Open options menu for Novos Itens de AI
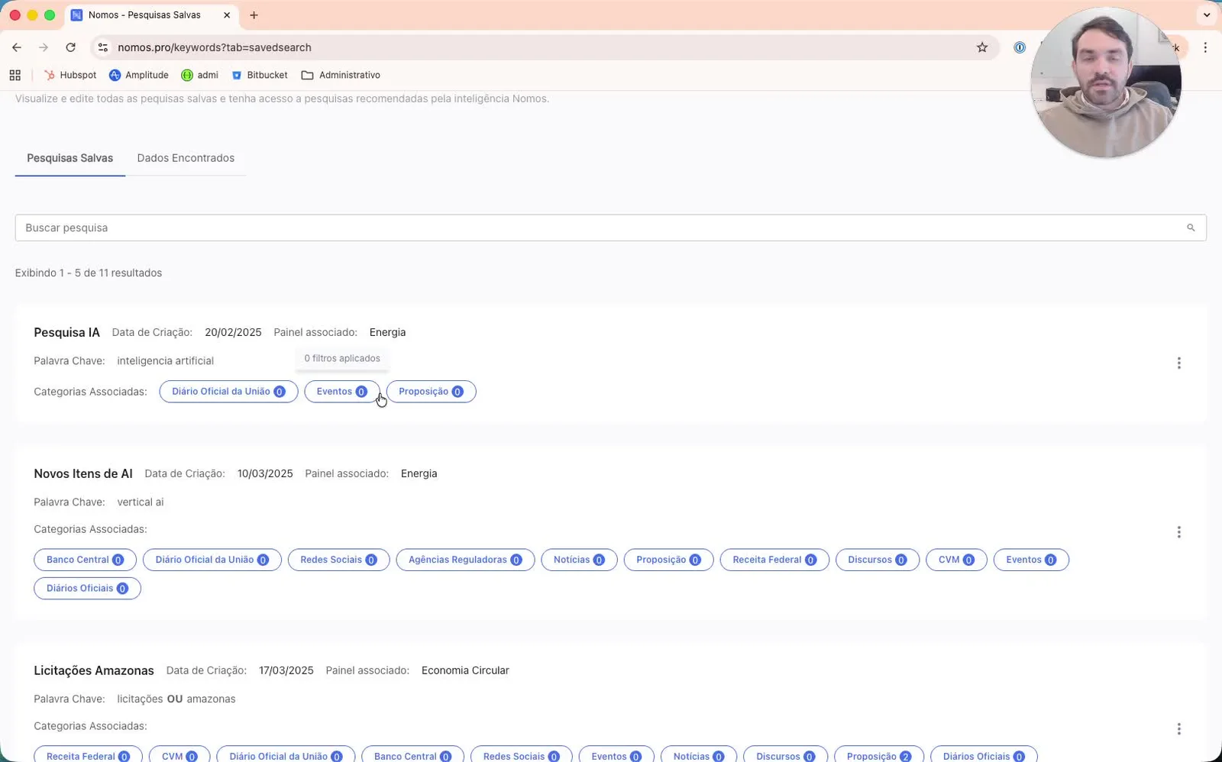This screenshot has width=1222, height=762. [1178, 532]
